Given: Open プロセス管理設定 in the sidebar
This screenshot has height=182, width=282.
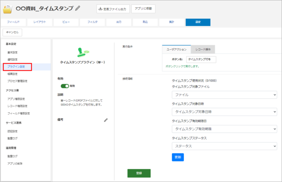Looking at the screenshot, I should (x=17, y=81).
